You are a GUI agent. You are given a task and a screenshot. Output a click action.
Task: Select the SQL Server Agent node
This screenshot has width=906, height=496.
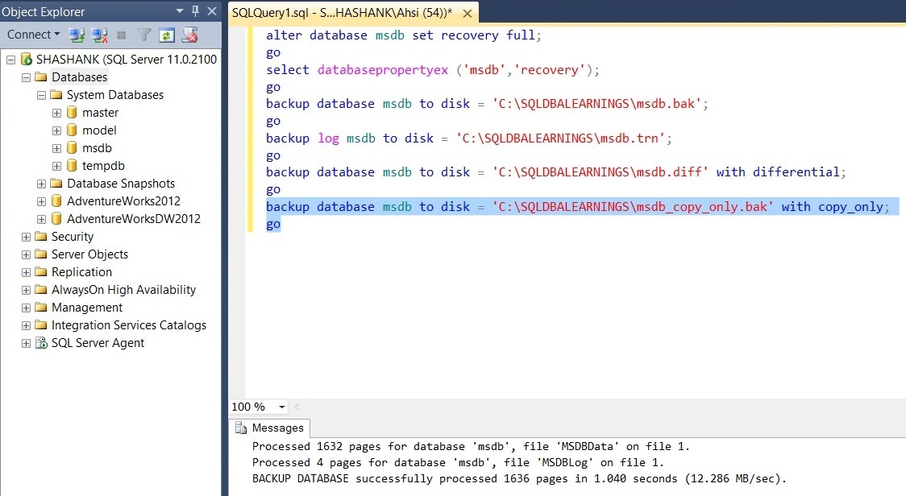[98, 343]
